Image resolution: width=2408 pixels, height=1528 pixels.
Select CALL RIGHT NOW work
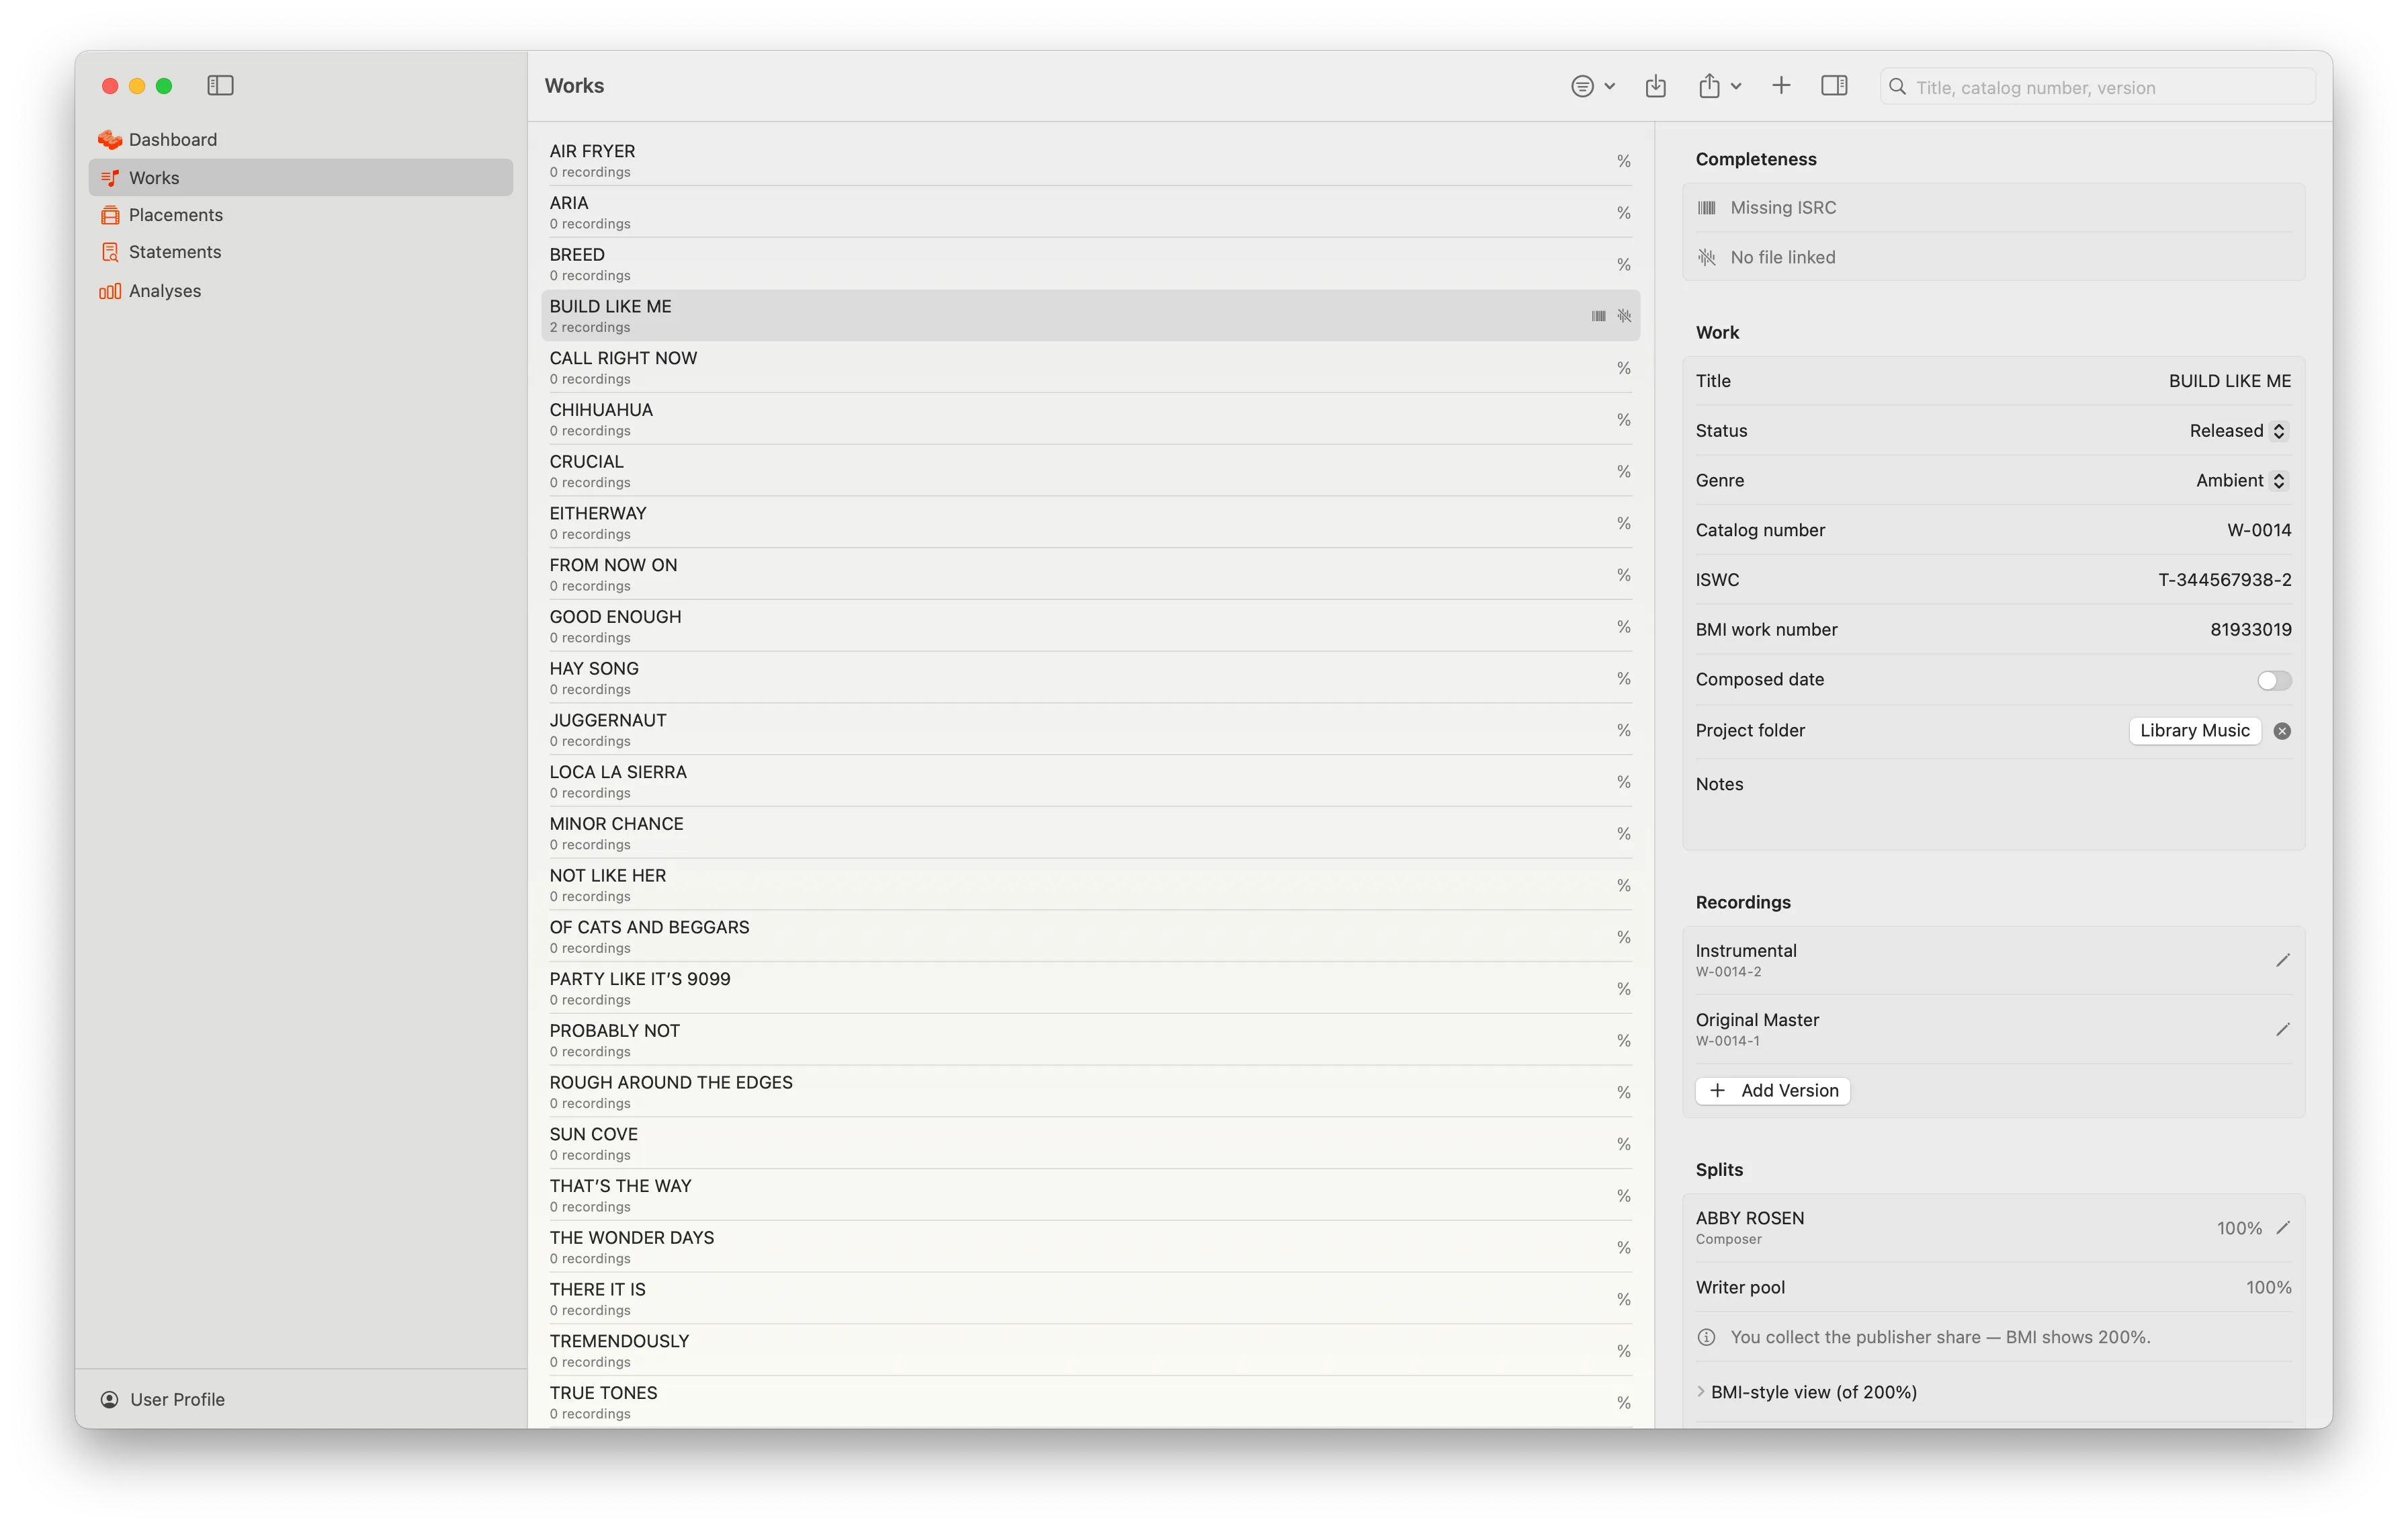(x=1090, y=367)
